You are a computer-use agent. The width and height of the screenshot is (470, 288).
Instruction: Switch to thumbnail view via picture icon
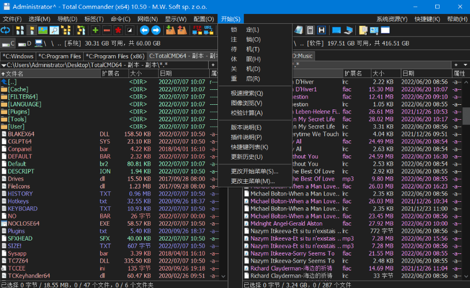pyautogui.click(x=43, y=30)
